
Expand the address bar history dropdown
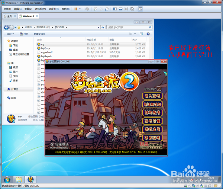click(x=98, y=27)
